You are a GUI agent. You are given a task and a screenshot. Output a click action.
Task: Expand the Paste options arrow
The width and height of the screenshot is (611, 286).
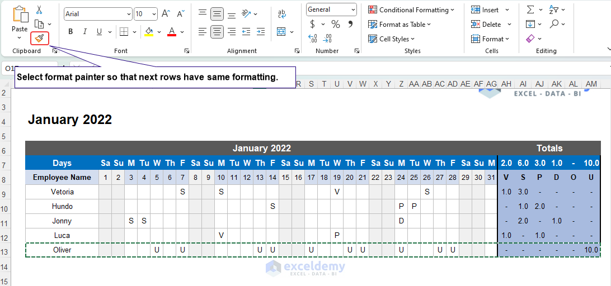tap(19, 38)
